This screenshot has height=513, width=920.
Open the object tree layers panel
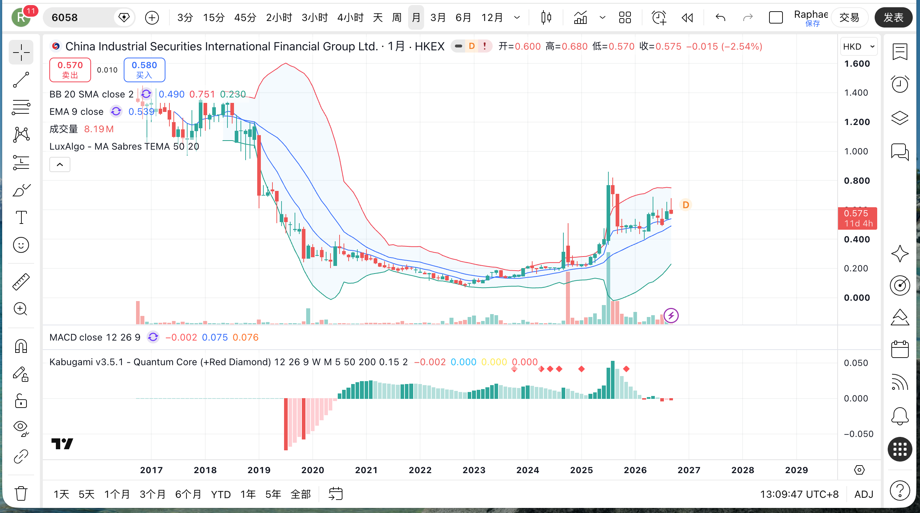pos(900,118)
